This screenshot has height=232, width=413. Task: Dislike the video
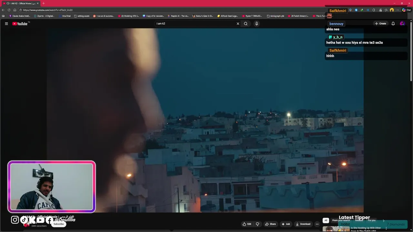pos(257,224)
